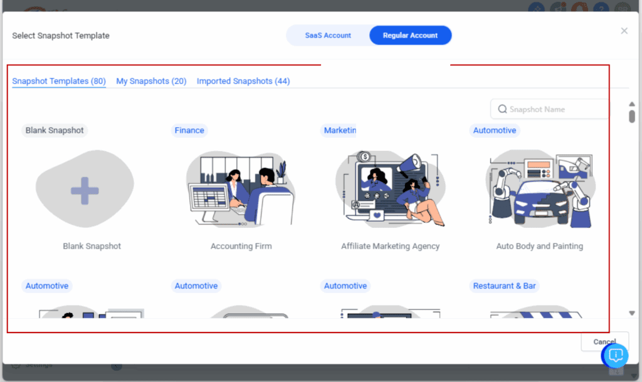Close the Select Snapshot Template dialog
Screen dimensions: 642x382
pyautogui.click(x=624, y=31)
